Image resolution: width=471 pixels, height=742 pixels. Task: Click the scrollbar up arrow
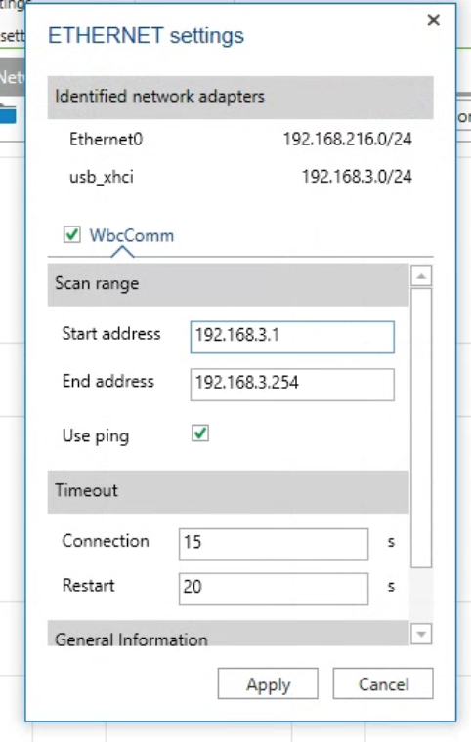coord(421,276)
